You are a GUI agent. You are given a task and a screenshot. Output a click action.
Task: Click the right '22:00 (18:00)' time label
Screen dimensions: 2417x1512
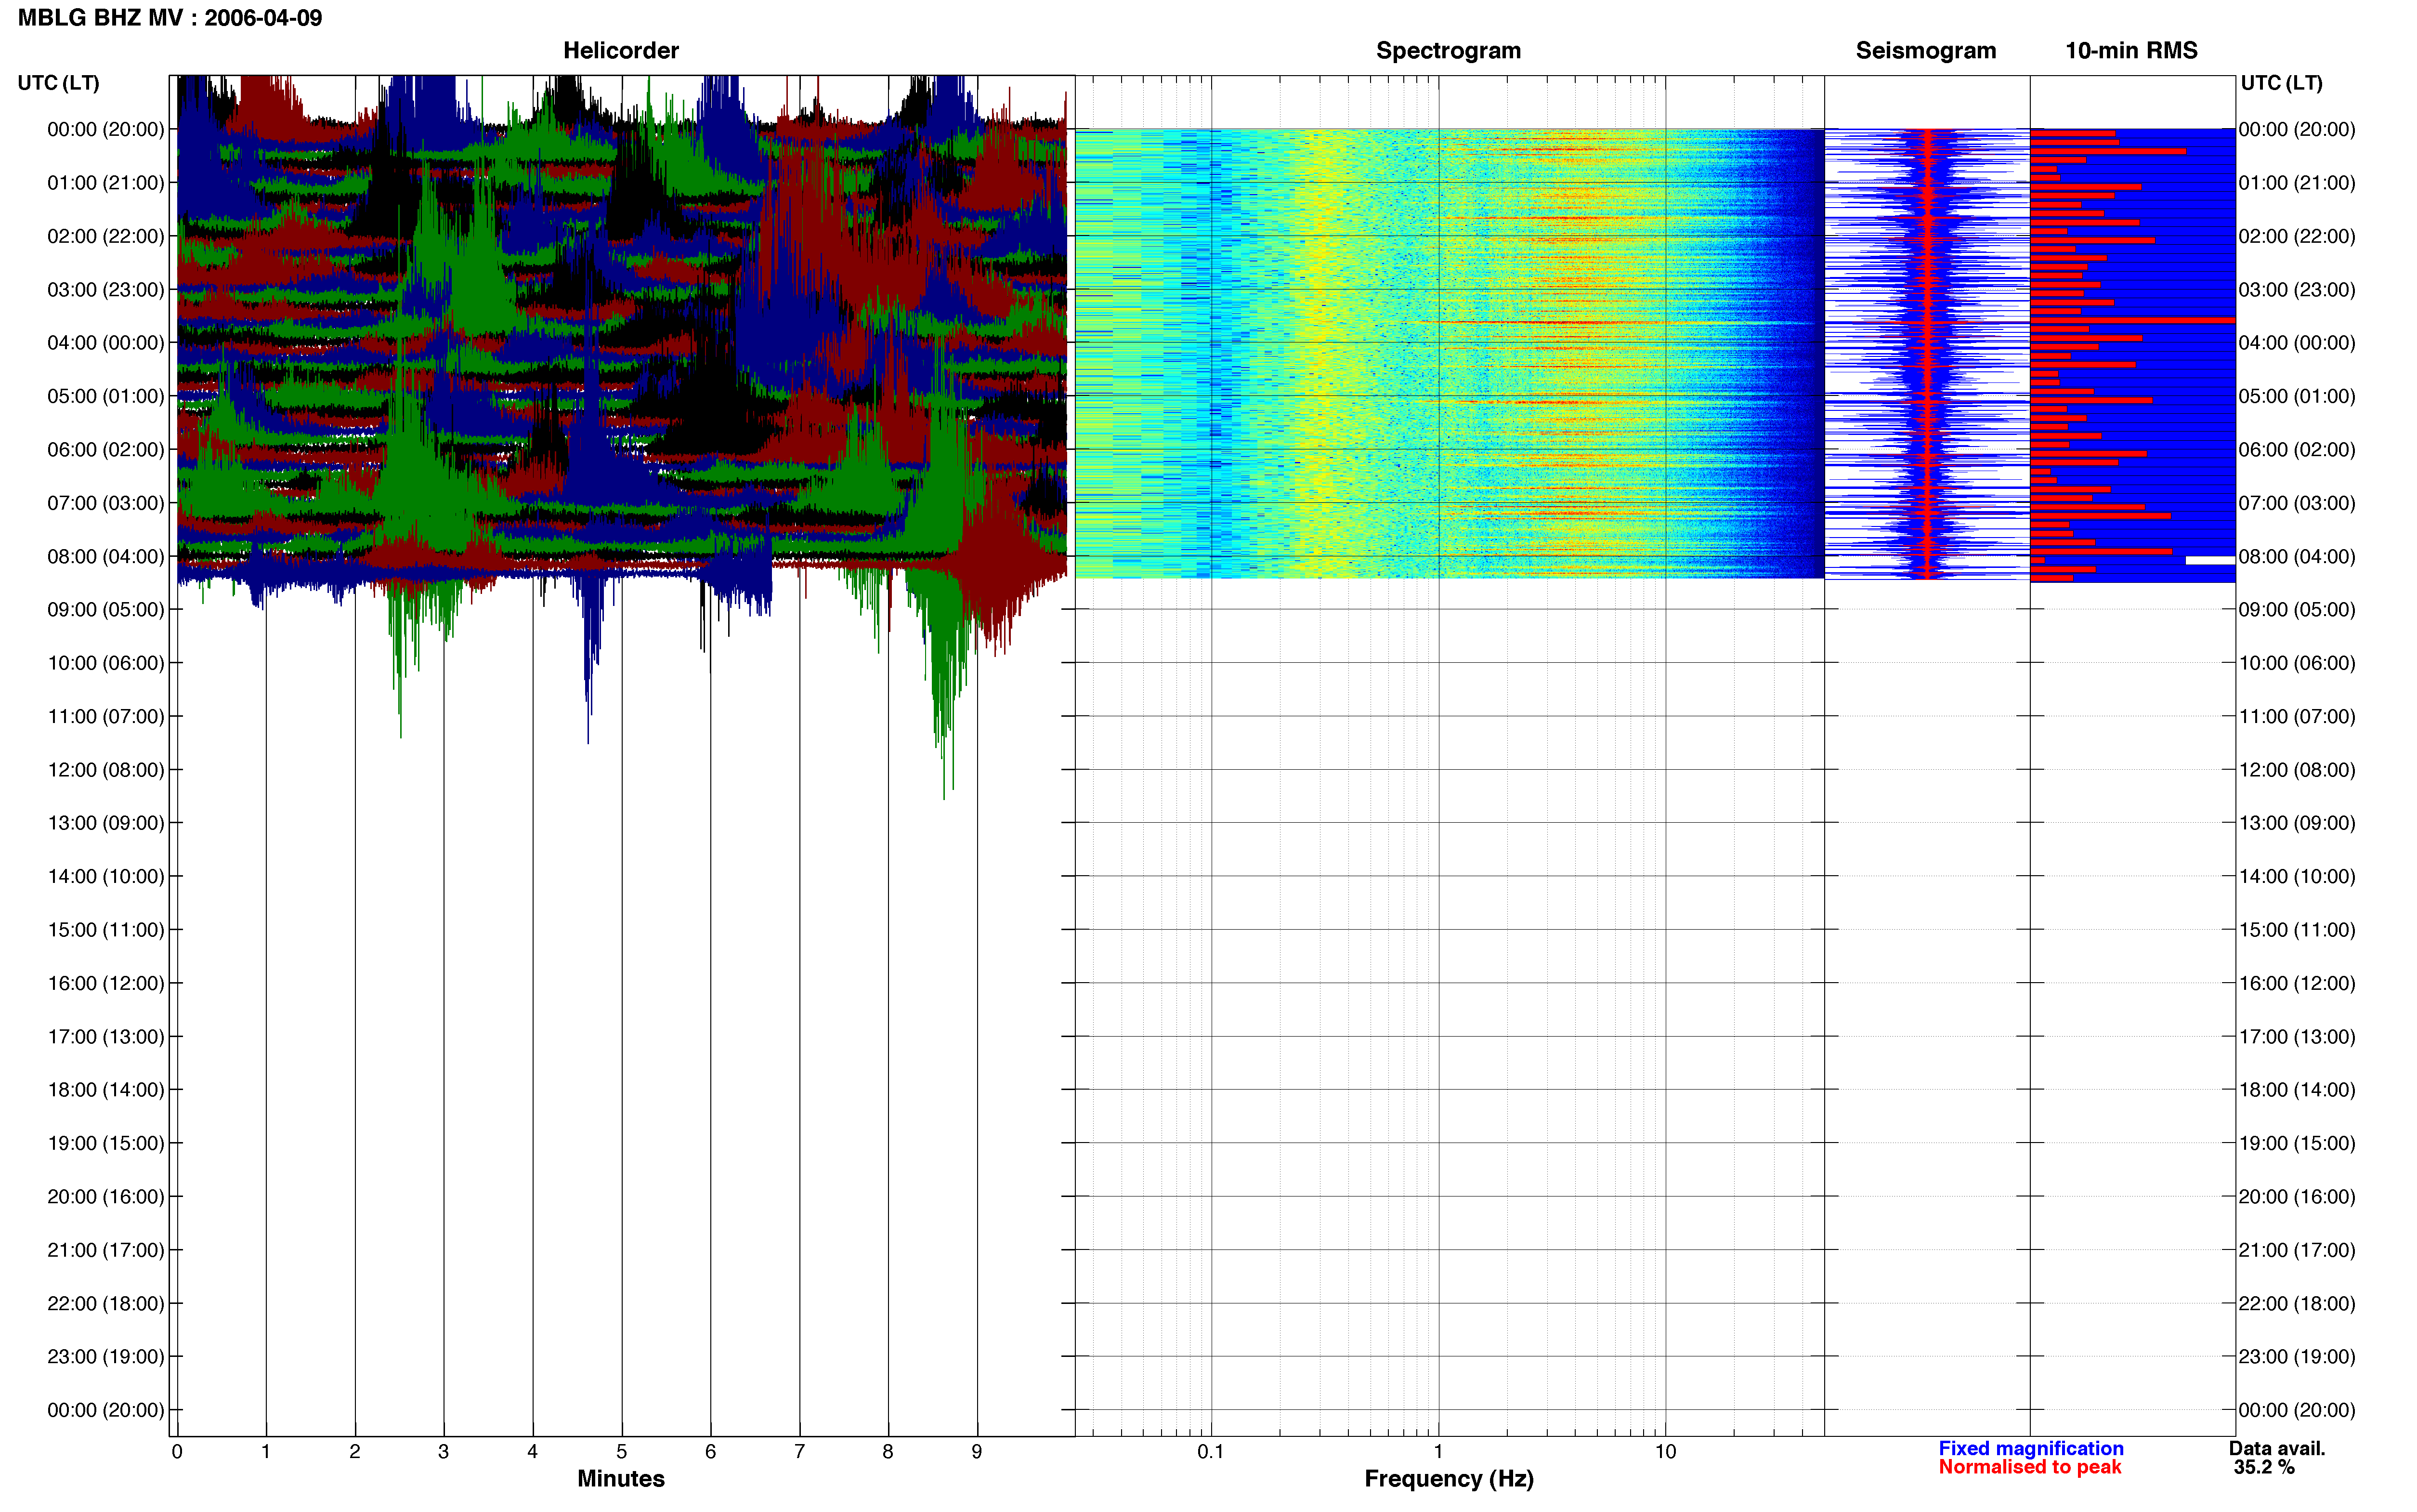(x=2297, y=1304)
